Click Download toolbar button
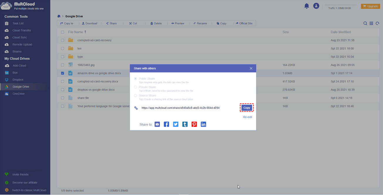The image size is (383, 195). [x=90, y=23]
